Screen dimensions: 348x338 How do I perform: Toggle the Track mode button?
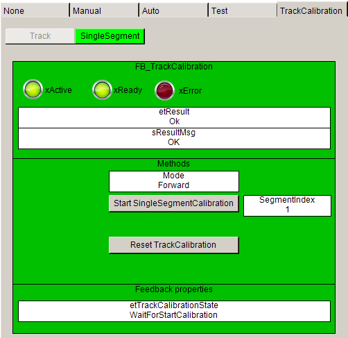(40, 36)
